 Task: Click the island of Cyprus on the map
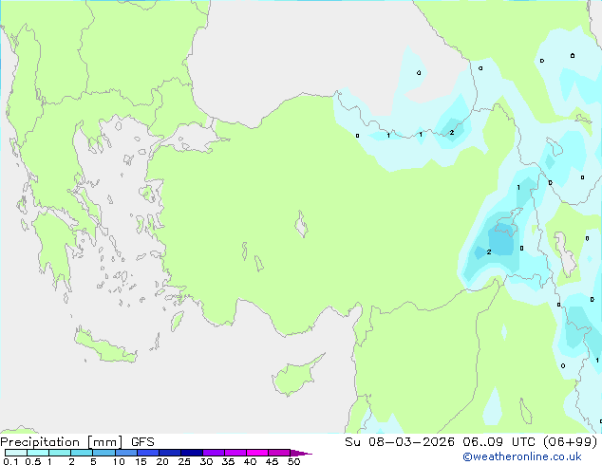click(x=295, y=377)
